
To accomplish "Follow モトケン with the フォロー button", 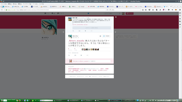I will (106, 36).
